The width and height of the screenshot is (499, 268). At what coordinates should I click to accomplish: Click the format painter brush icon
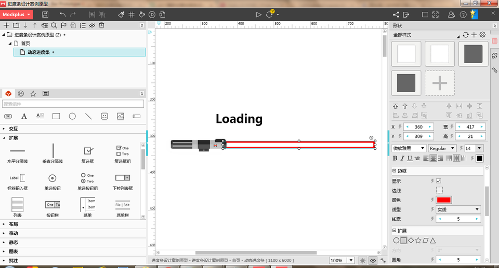click(x=121, y=15)
